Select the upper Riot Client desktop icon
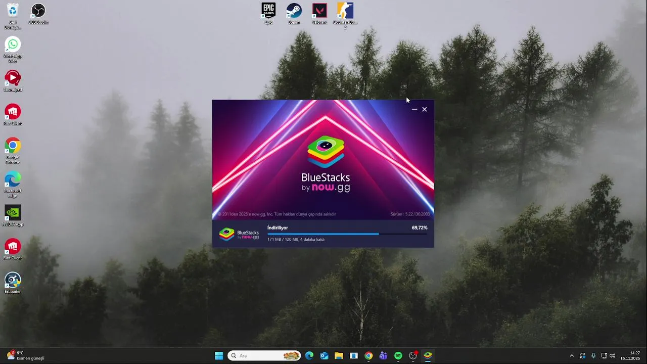Viewport: 647px width, 364px height. coord(13,114)
